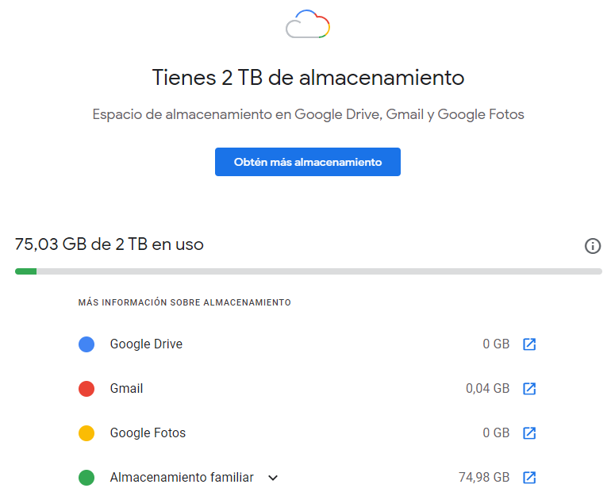Viewport: 611px width, 492px height.
Task: Click the green family storage dot
Action: (x=86, y=478)
